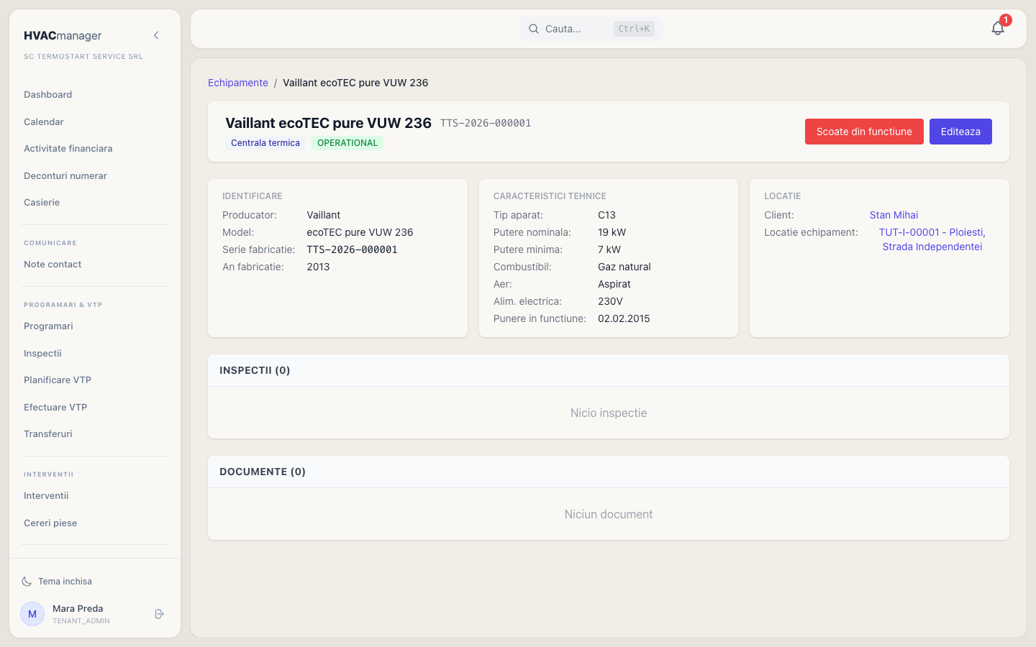Viewport: 1036px width, 647px height.
Task: Click the 7 kW minimum power value
Action: coord(609,249)
